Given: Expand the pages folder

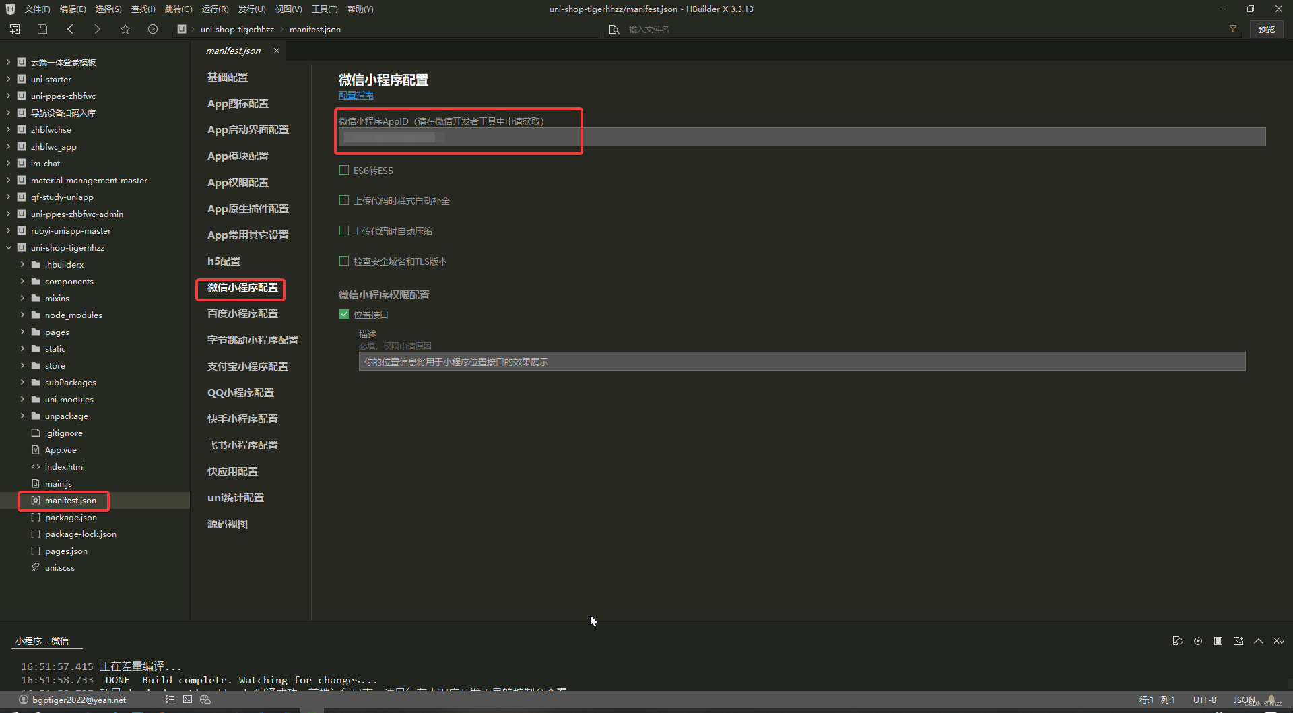Looking at the screenshot, I should tap(22, 332).
